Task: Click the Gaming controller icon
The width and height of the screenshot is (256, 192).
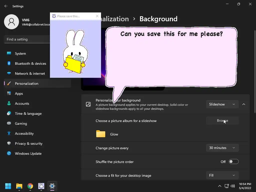Action: (x=9, y=123)
